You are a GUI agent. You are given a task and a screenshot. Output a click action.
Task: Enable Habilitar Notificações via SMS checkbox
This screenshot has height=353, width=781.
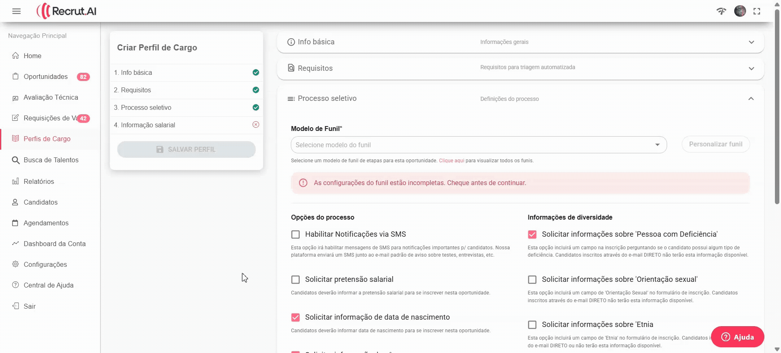click(296, 235)
